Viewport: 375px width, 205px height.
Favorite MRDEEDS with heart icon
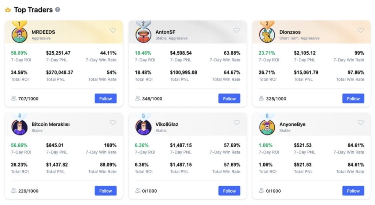[x=113, y=30]
